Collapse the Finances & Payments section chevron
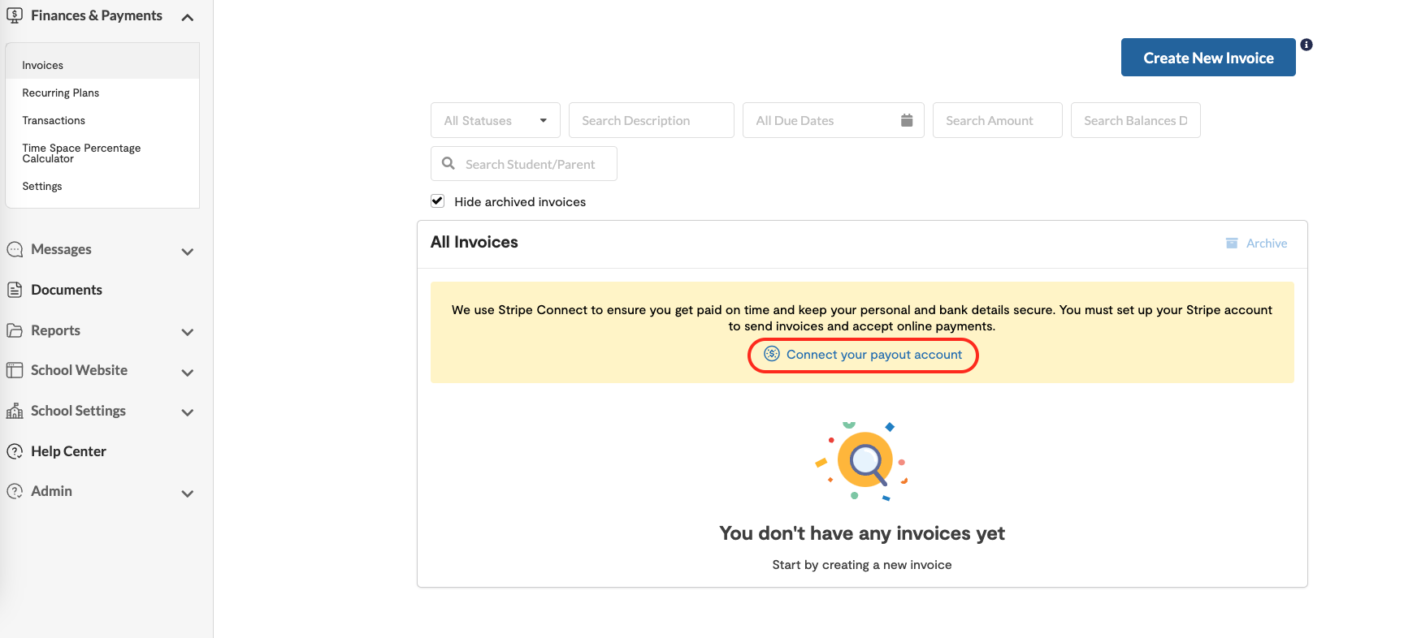The image size is (1404, 638). (x=188, y=17)
